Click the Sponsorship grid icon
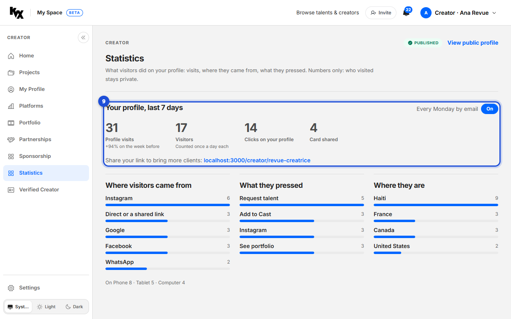 tap(11, 156)
